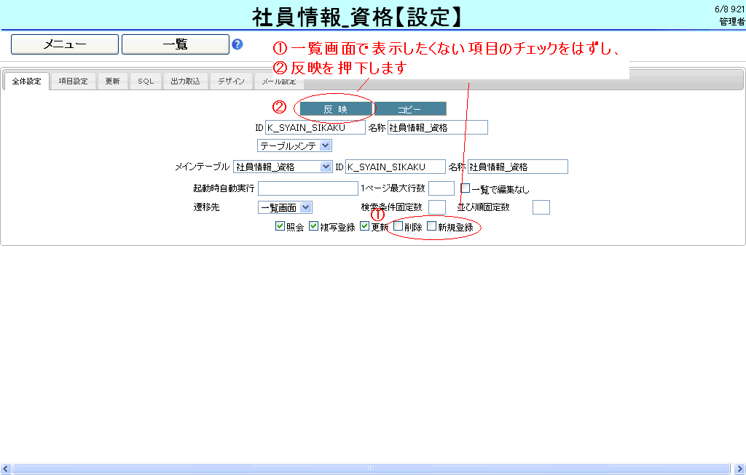Open the 遷移先 dropdown showing 一覧画面

[x=285, y=207]
